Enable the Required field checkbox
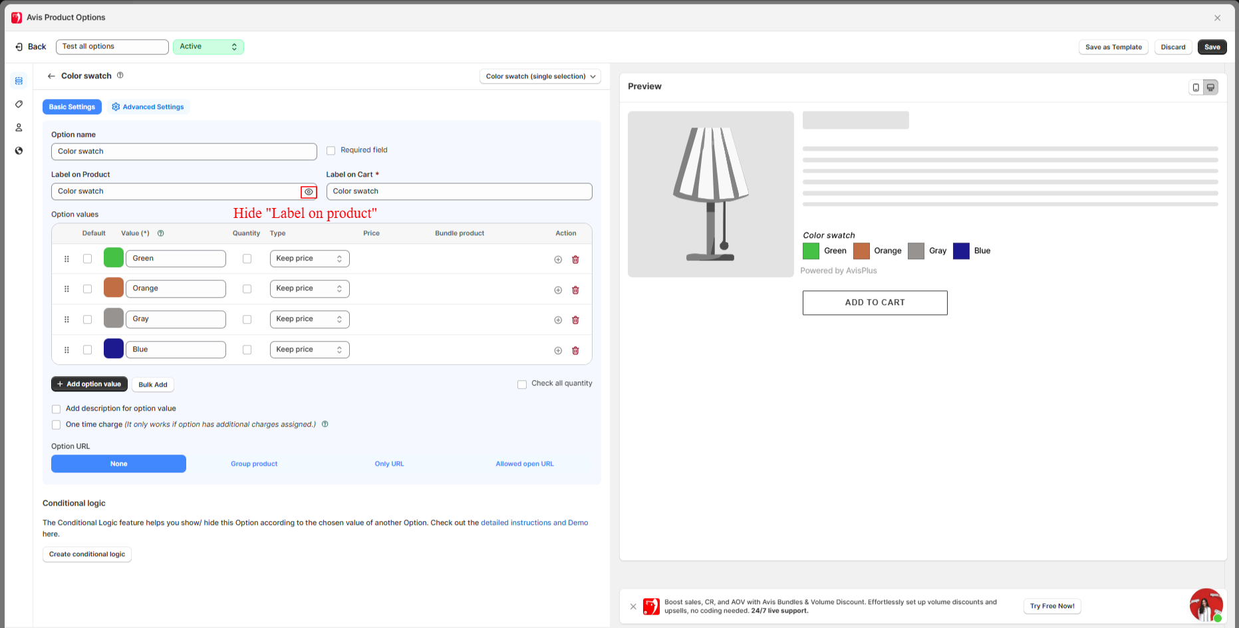Screen dimensions: 1239x628 331,151
